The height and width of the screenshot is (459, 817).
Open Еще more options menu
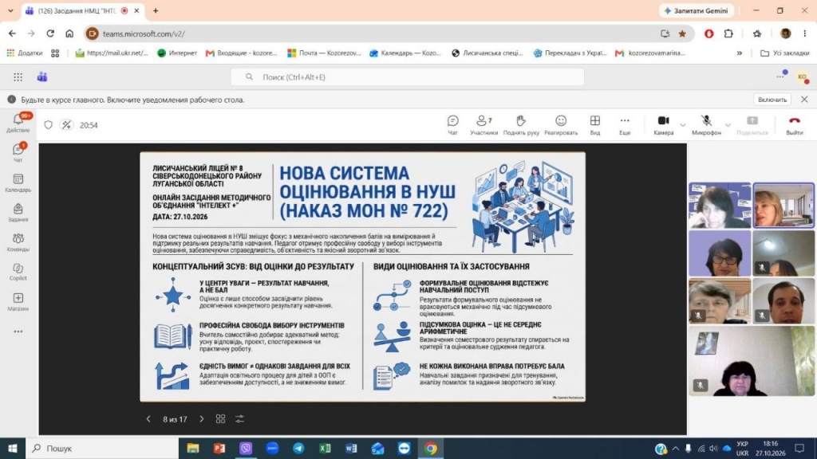coord(624,125)
